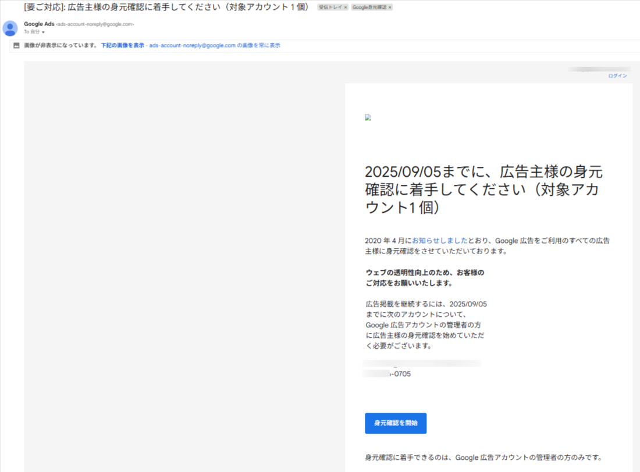The width and height of the screenshot is (640, 472).
Task: Click the large 2025/09/05までに heading
Action: point(483,189)
